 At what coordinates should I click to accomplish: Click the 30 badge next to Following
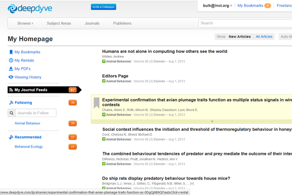tap(72, 103)
